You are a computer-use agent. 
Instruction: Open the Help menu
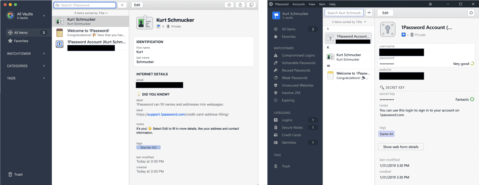(332, 4)
